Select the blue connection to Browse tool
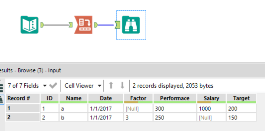 tap(106, 25)
